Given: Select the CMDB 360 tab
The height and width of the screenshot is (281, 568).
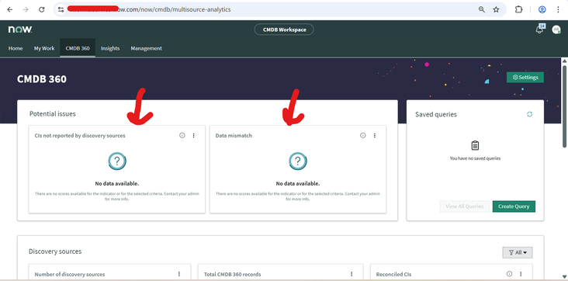Looking at the screenshot, I should click(x=78, y=48).
